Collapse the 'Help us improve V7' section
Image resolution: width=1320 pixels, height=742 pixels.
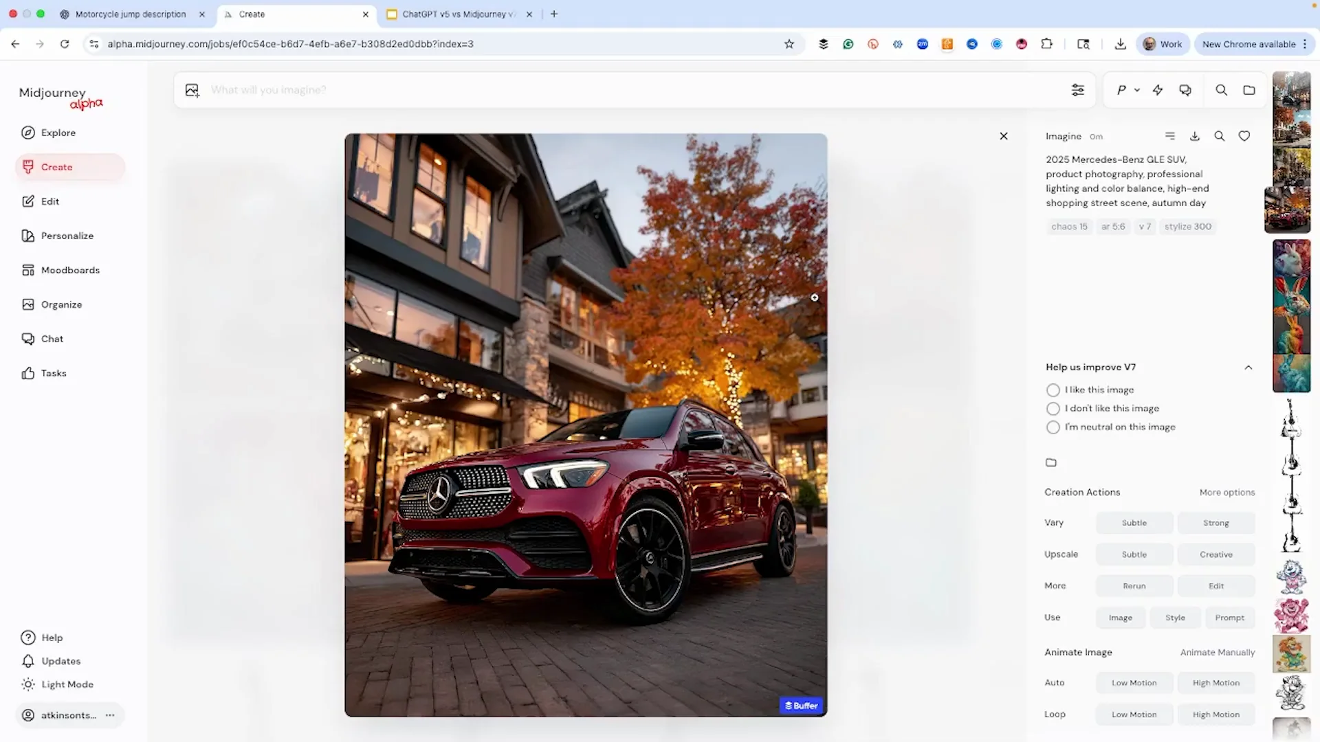1248,367
